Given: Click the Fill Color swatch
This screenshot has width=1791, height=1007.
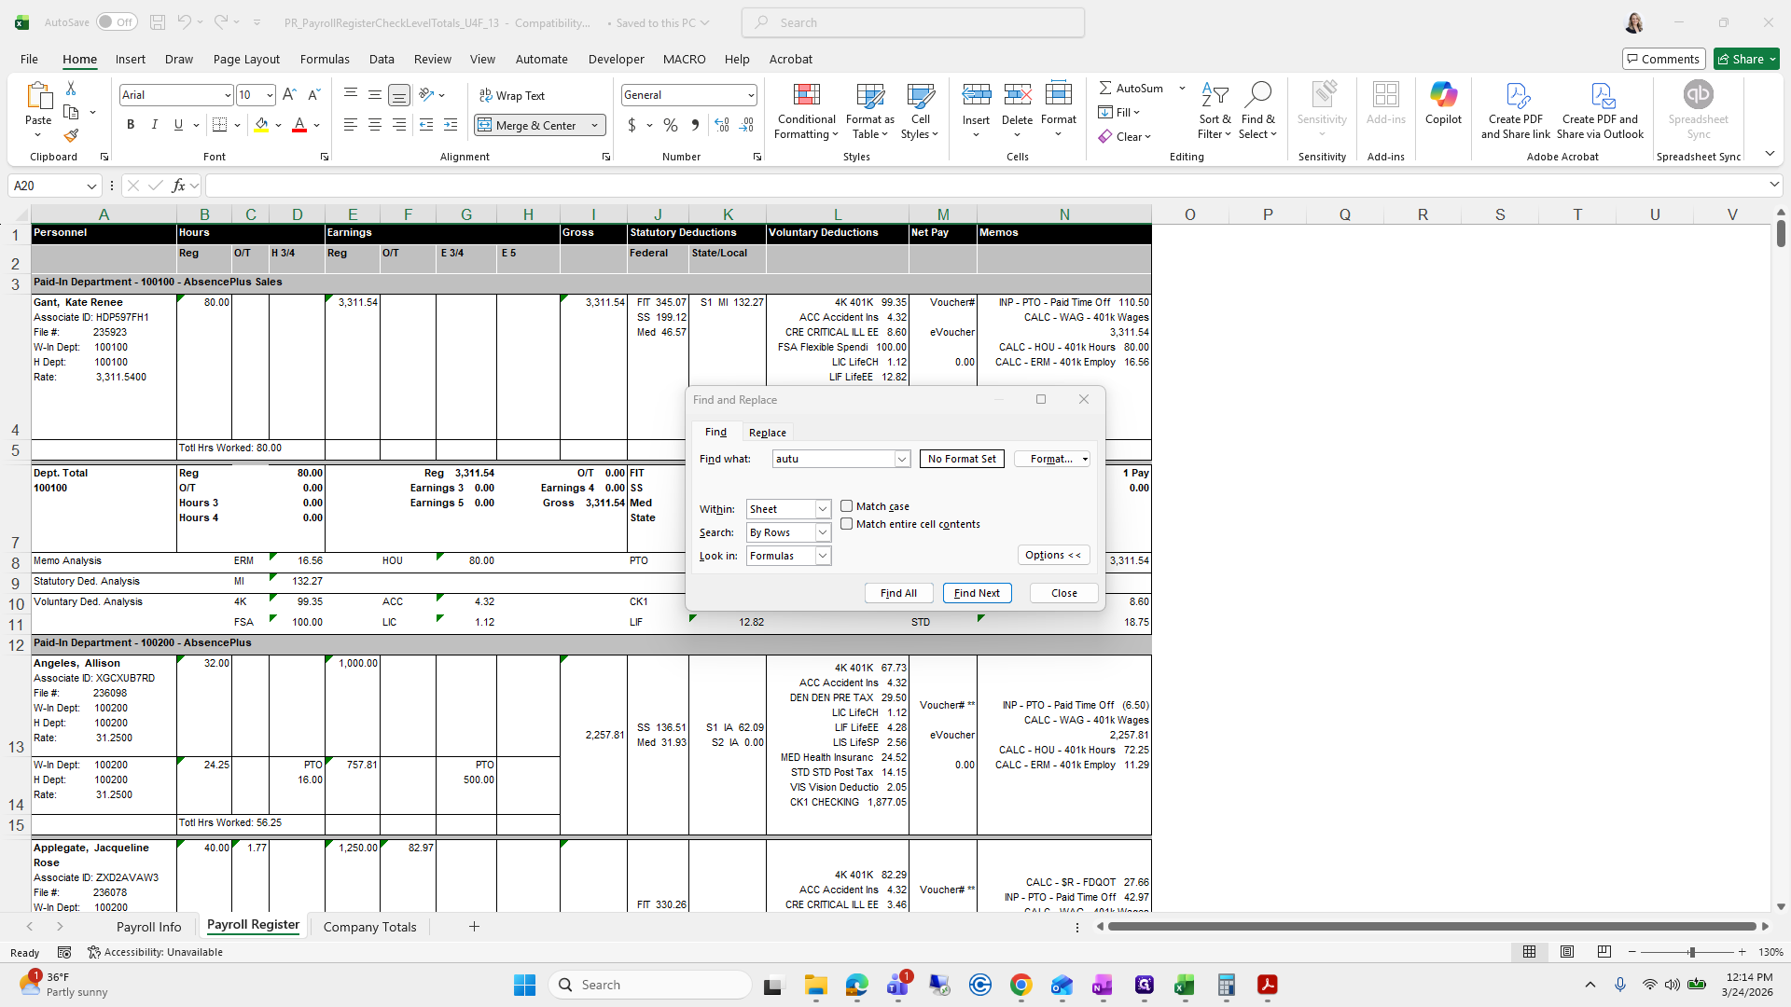Looking at the screenshot, I should coord(261,125).
